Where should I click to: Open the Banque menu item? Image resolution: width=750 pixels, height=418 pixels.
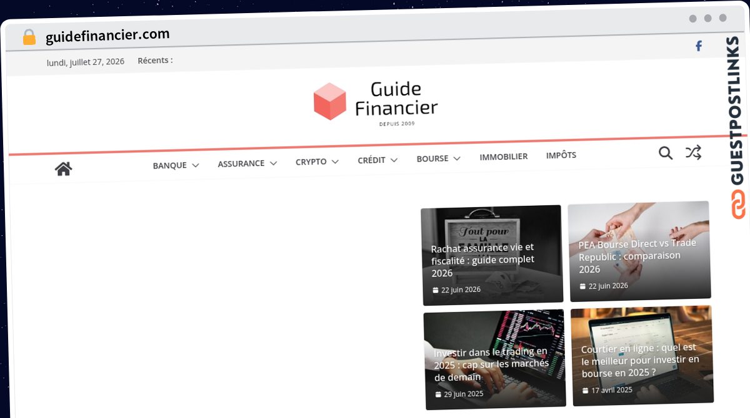click(170, 165)
